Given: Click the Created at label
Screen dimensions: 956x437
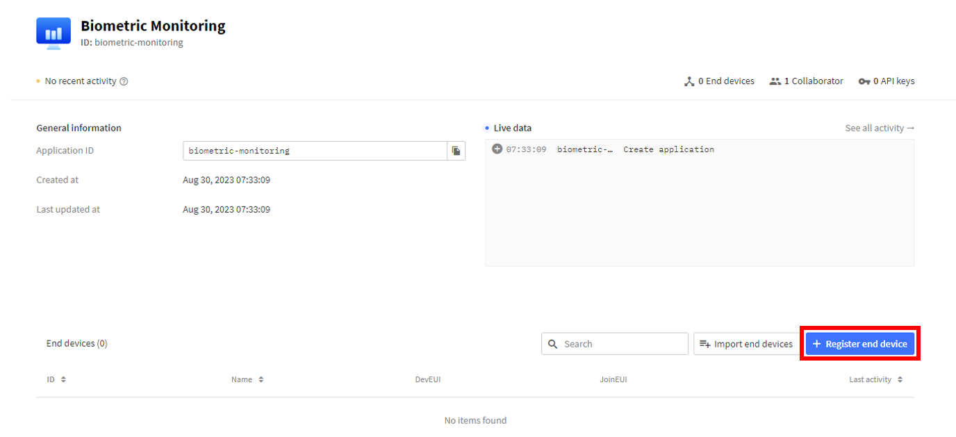Looking at the screenshot, I should [57, 180].
